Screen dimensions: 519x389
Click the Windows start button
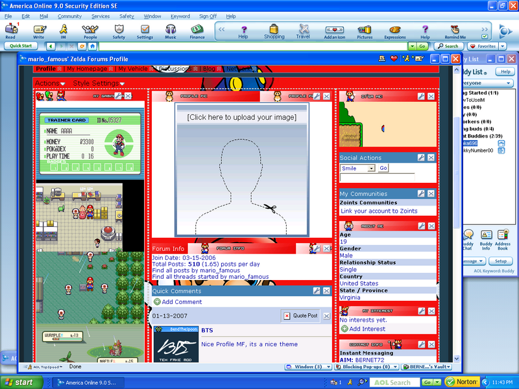click(x=21, y=383)
